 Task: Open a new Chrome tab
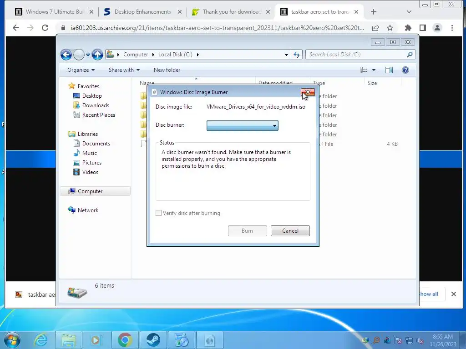tap(374, 12)
